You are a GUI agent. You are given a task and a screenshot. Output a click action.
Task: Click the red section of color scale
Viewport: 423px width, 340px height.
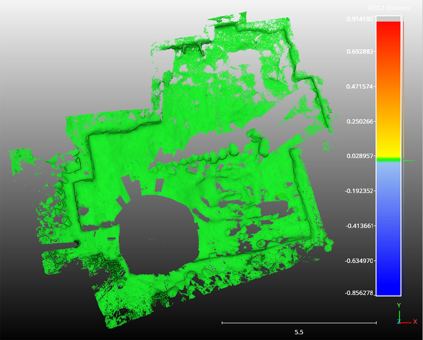[388, 39]
